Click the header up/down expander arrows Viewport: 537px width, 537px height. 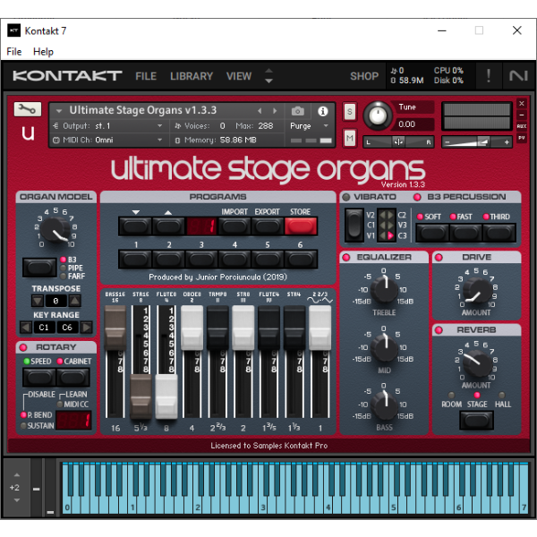[x=268, y=76]
